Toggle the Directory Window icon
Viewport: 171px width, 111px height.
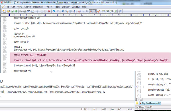[104, 11]
